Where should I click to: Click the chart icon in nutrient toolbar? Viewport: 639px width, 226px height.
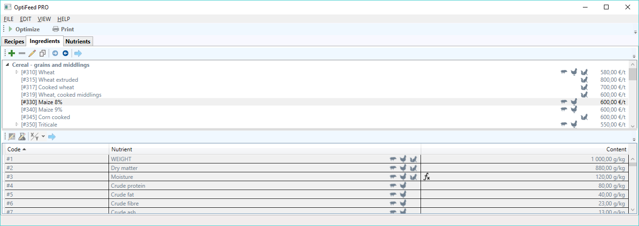12,136
